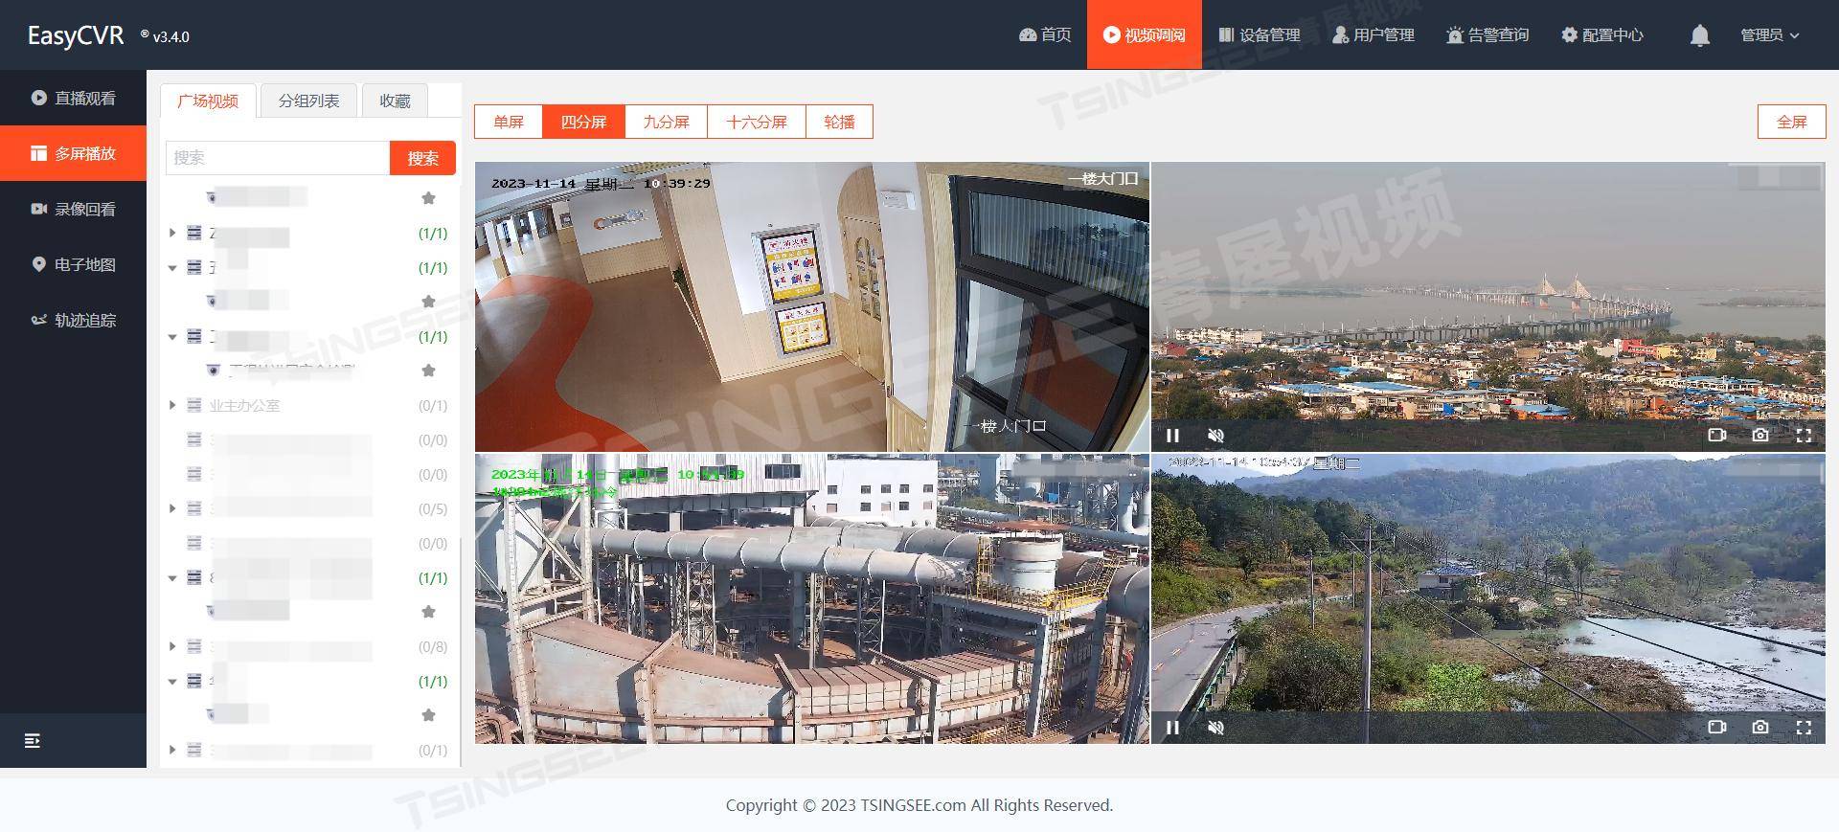Switch to the 广场视频 tab
The width and height of the screenshot is (1839, 832).
(208, 101)
